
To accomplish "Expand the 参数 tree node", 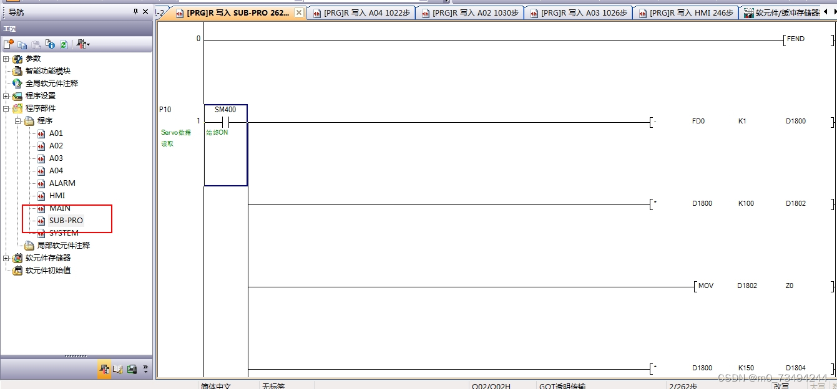I will click(x=6, y=59).
